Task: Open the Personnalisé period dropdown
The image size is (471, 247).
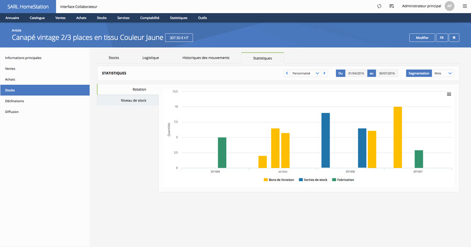Action: (306, 73)
